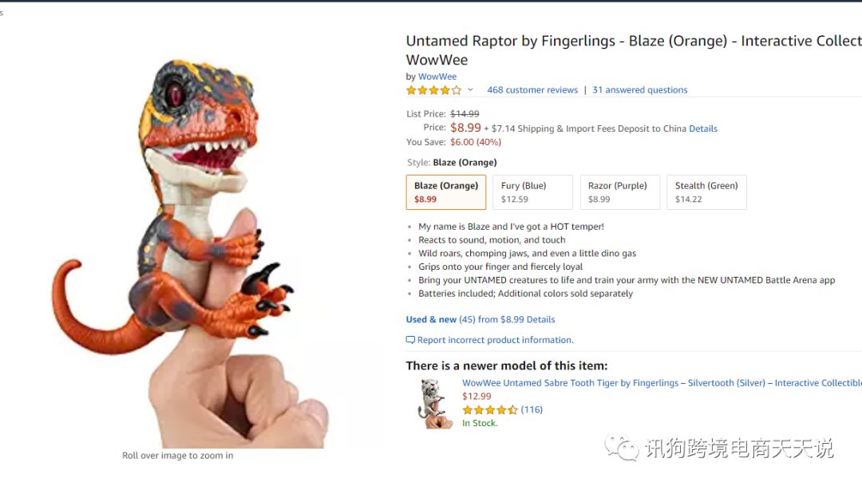Open shipping and import fees Details link
Image resolution: width=862 pixels, height=486 pixels.
(703, 128)
